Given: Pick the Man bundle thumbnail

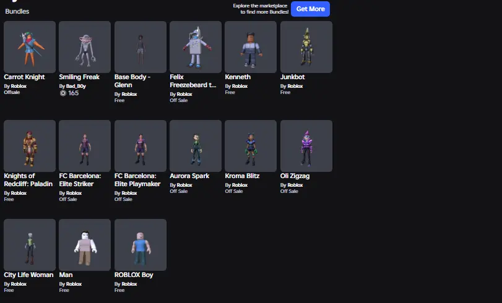Looking at the screenshot, I should tap(85, 245).
